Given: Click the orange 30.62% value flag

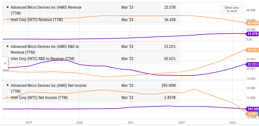Looking at the screenshot, I should click(x=252, y=50).
